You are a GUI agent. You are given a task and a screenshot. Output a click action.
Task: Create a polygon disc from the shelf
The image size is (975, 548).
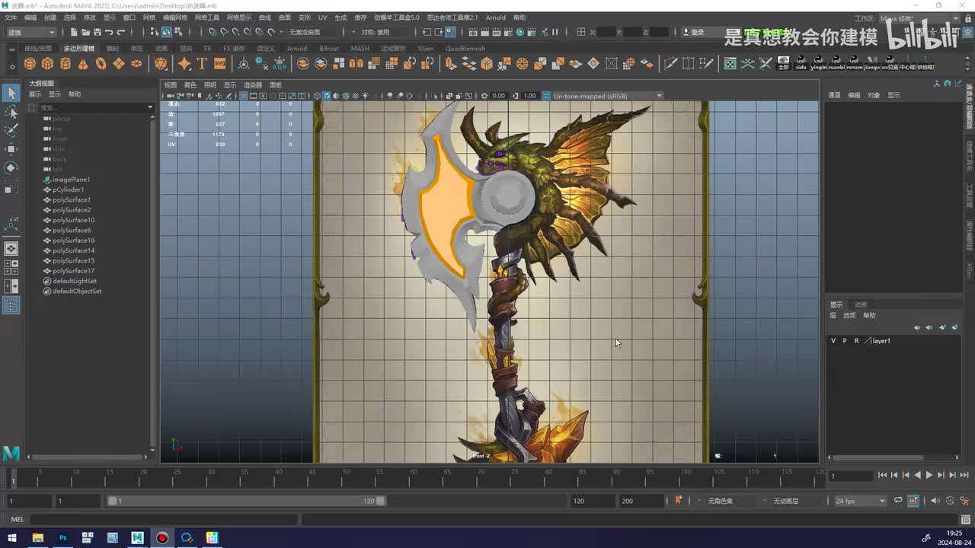click(137, 64)
